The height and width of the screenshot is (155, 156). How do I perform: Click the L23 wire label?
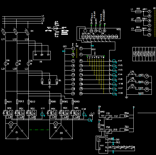(27, 69)
